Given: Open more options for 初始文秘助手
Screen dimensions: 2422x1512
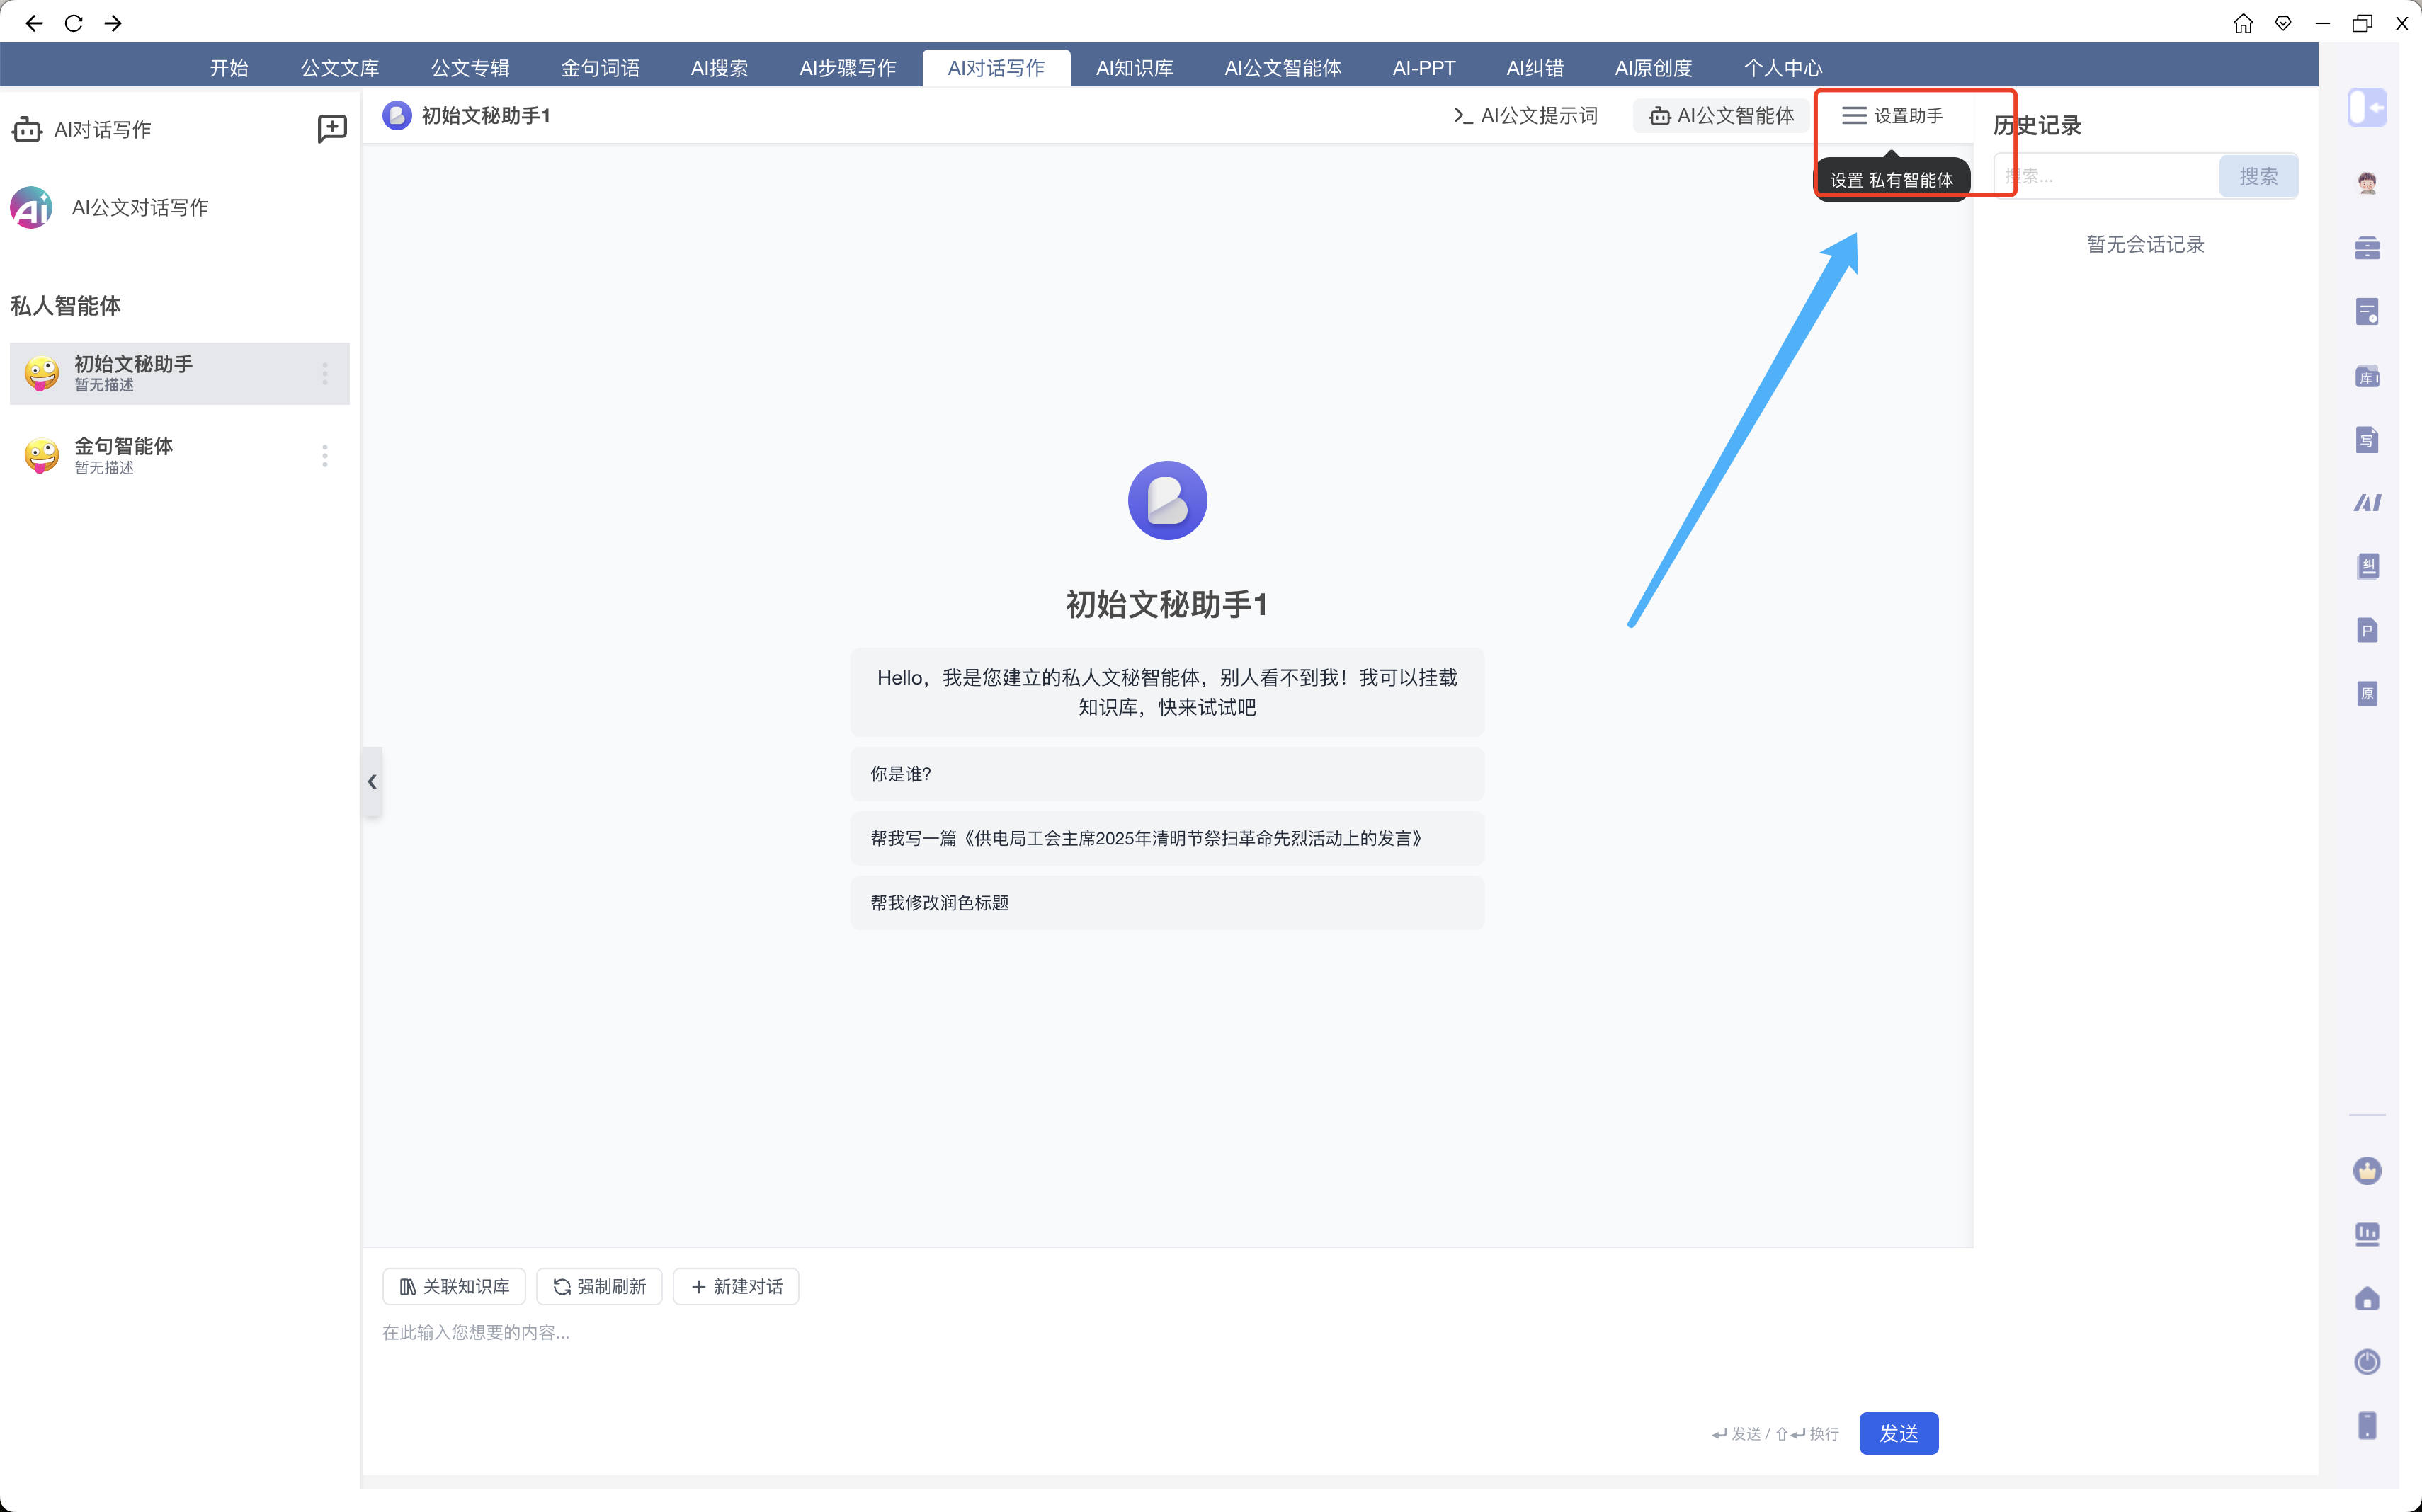Looking at the screenshot, I should 324,374.
